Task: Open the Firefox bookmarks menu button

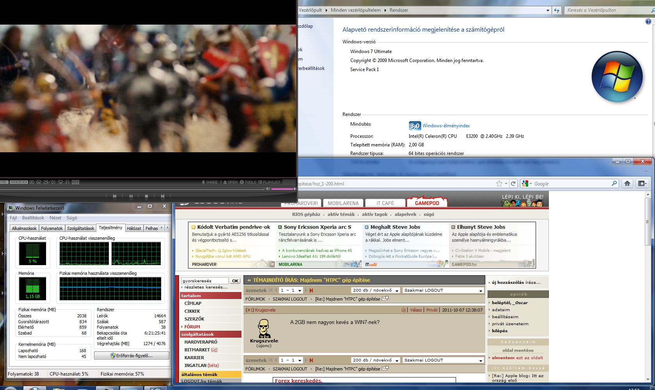Action: tap(642, 183)
